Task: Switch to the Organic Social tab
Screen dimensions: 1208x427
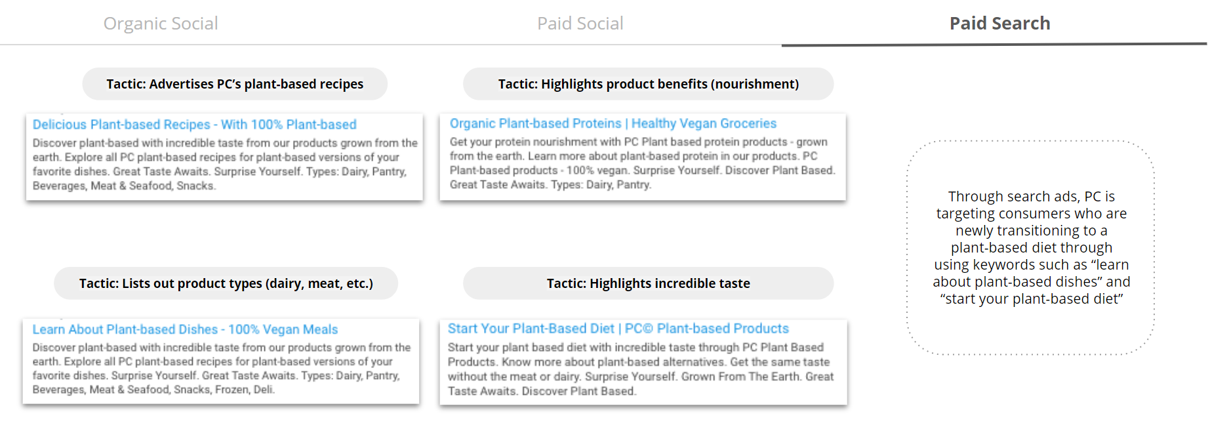Action: [x=161, y=24]
